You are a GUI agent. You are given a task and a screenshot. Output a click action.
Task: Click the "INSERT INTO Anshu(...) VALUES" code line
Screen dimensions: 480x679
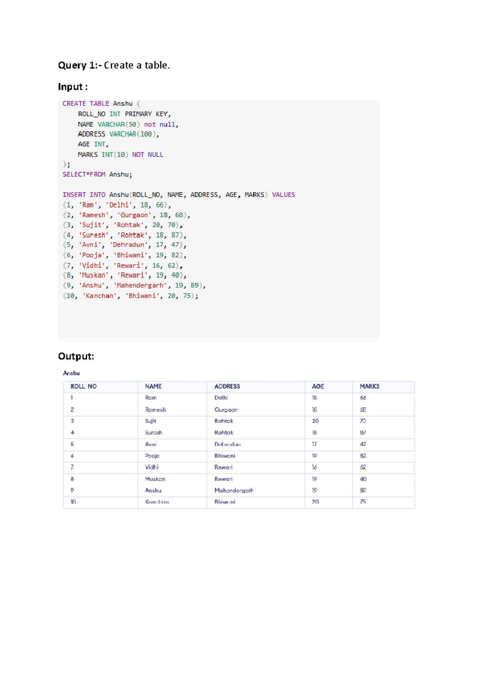(x=179, y=195)
